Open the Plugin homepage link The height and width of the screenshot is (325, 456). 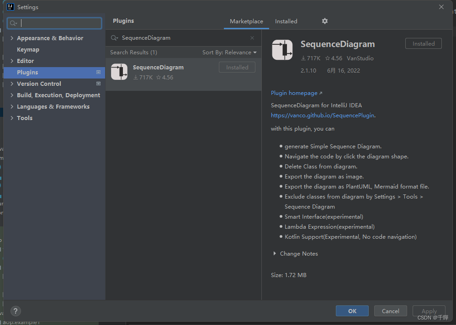tap(297, 93)
